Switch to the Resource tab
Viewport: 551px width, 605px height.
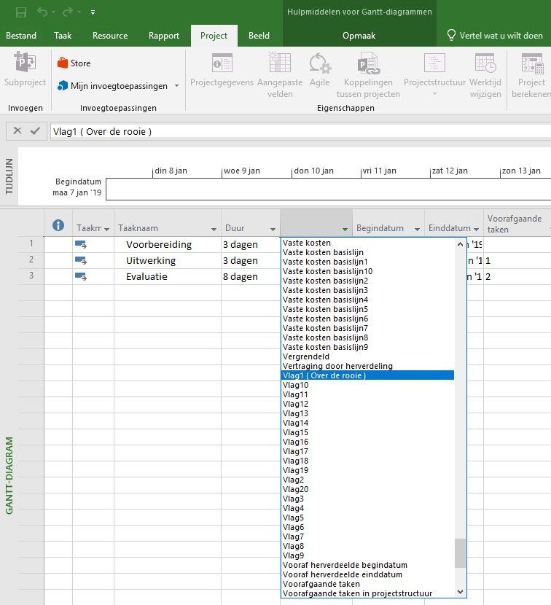coord(110,36)
